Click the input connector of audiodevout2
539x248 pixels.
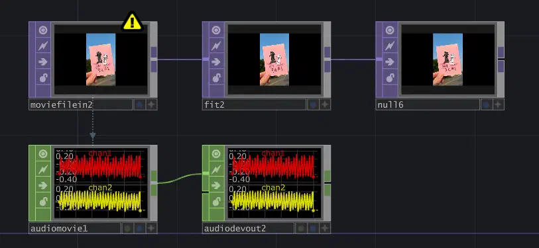(x=206, y=173)
